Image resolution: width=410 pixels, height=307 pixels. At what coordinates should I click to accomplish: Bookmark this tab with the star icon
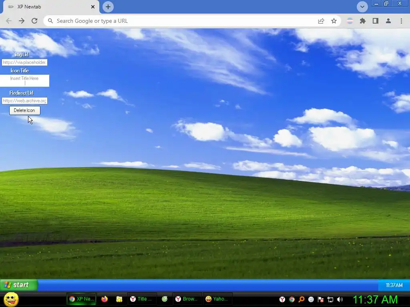click(334, 21)
